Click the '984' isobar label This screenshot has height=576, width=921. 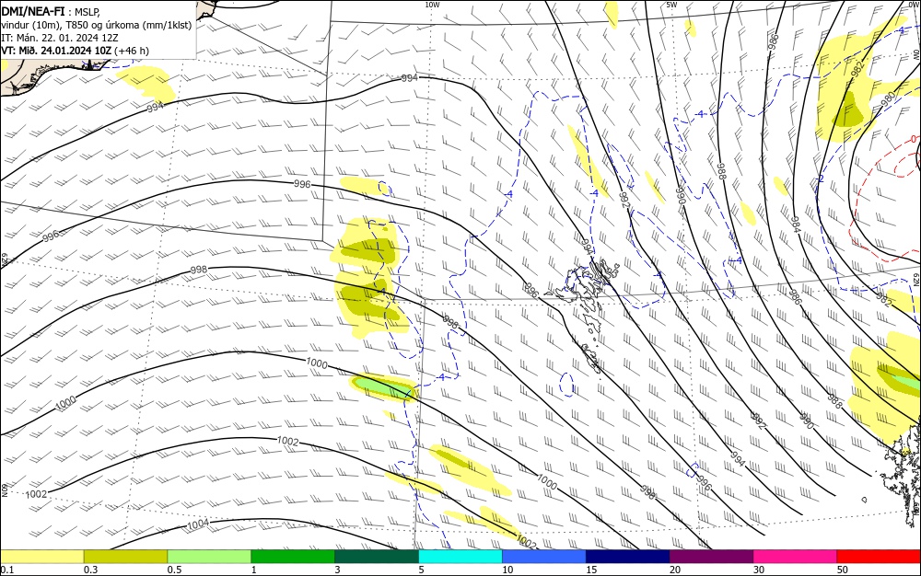coord(795,225)
